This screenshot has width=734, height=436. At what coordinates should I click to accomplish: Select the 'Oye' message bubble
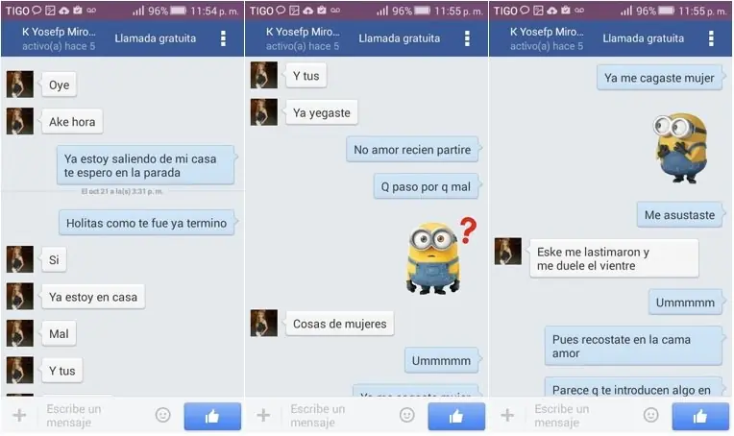(x=59, y=85)
